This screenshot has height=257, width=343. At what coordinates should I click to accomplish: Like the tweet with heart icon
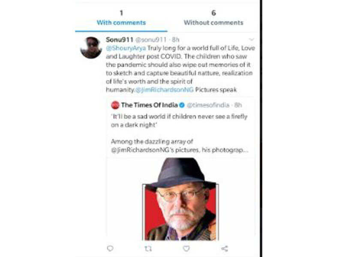coord(186,248)
